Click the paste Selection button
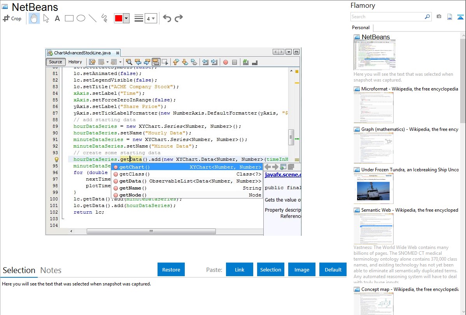 coord(270,270)
